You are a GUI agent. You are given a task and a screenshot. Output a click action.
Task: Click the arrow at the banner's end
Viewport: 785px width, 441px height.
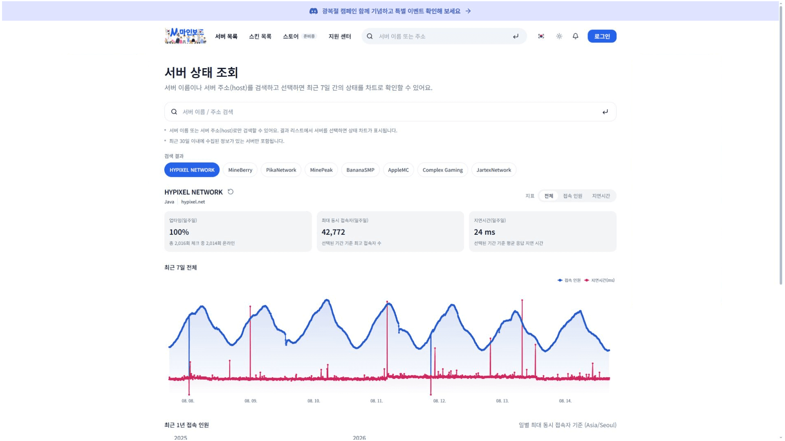point(468,11)
